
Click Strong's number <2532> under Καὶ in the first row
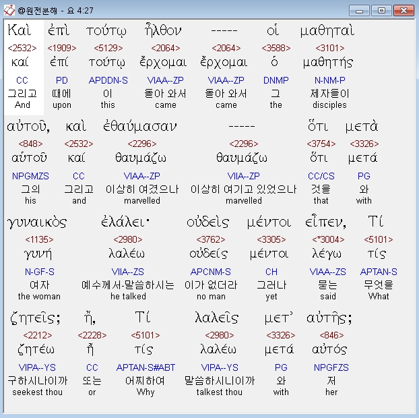tap(22, 48)
